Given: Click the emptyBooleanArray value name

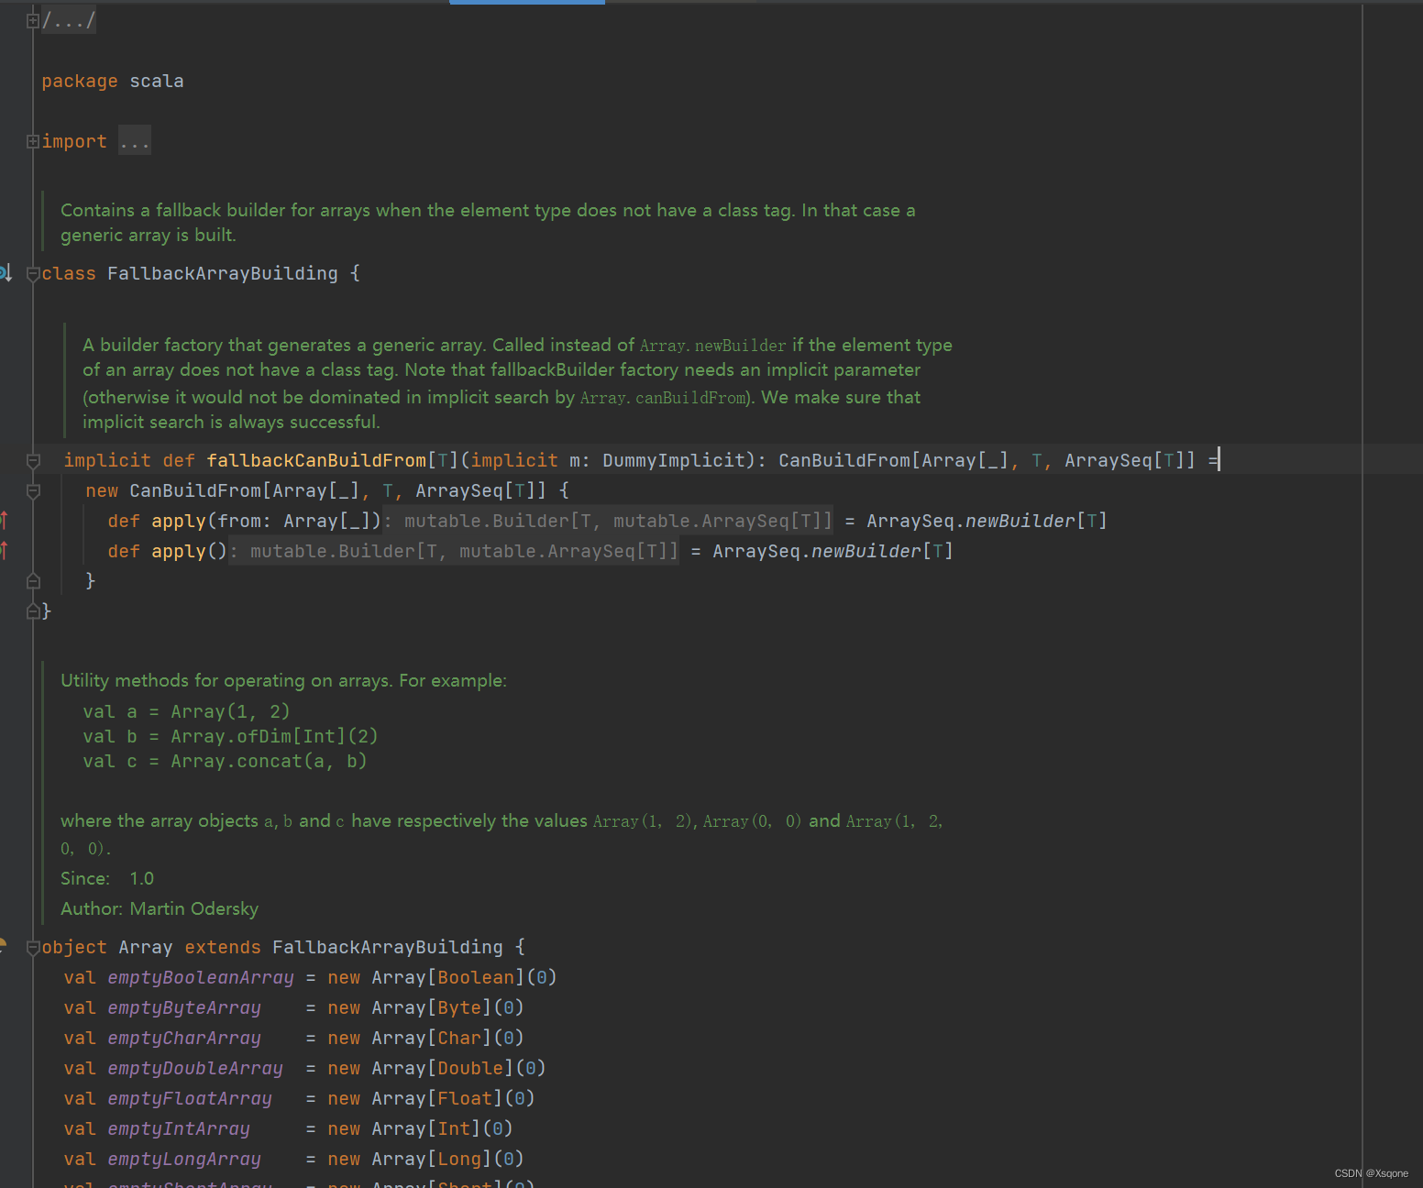Looking at the screenshot, I should (201, 978).
